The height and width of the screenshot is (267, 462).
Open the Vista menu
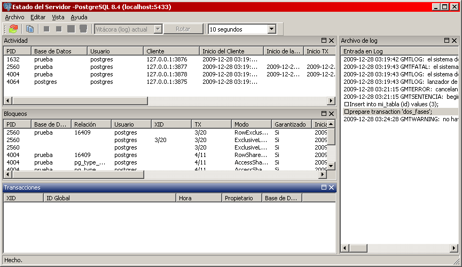(x=58, y=17)
